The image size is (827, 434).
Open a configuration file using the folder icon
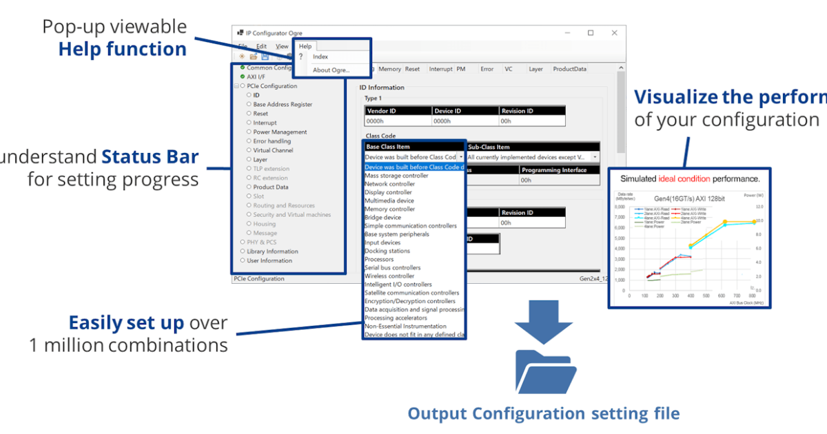pos(254,56)
